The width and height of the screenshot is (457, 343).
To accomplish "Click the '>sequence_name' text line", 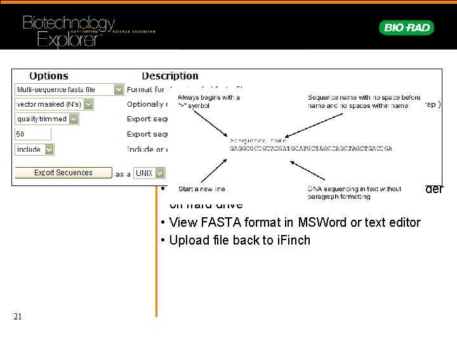I will 258,140.
